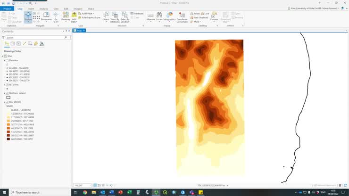This screenshot has height=196, width=349.
Task: Click the Go To XY tool
Action: 56,17
